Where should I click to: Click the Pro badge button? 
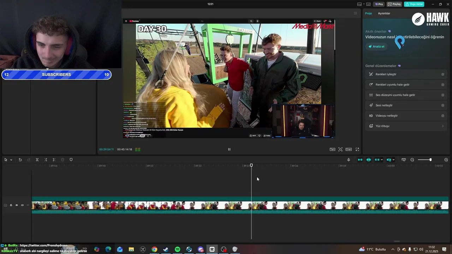point(379,4)
